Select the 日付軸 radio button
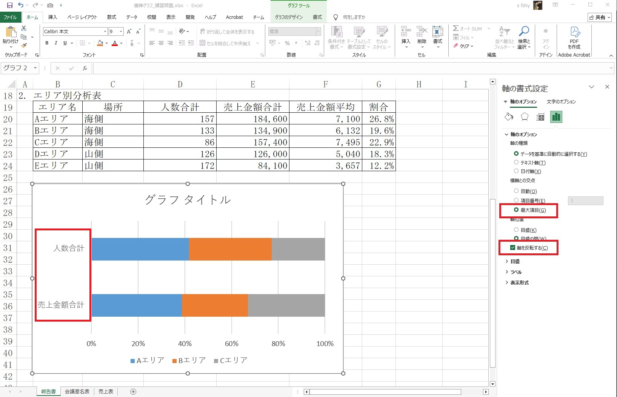 (x=516, y=171)
